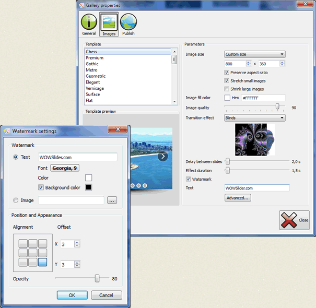Screen dimensions: 316x308
Task: Increase image width with stepper up arrow
Action: tap(249, 62)
